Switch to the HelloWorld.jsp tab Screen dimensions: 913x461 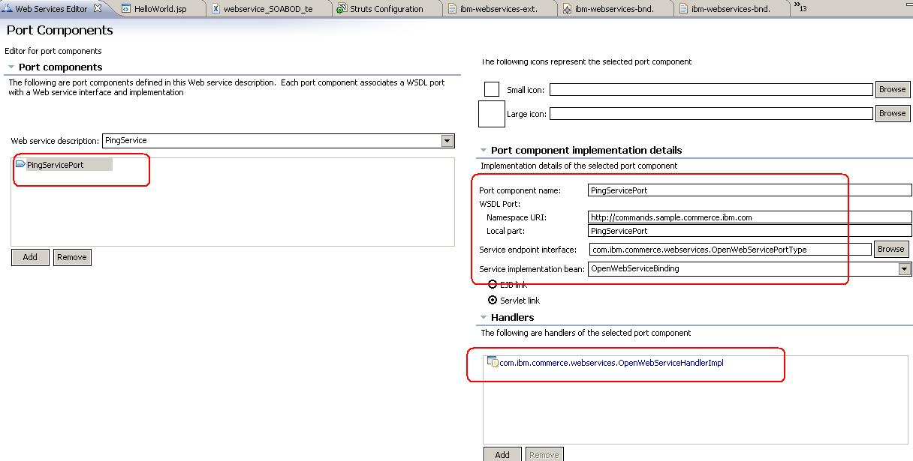click(158, 9)
